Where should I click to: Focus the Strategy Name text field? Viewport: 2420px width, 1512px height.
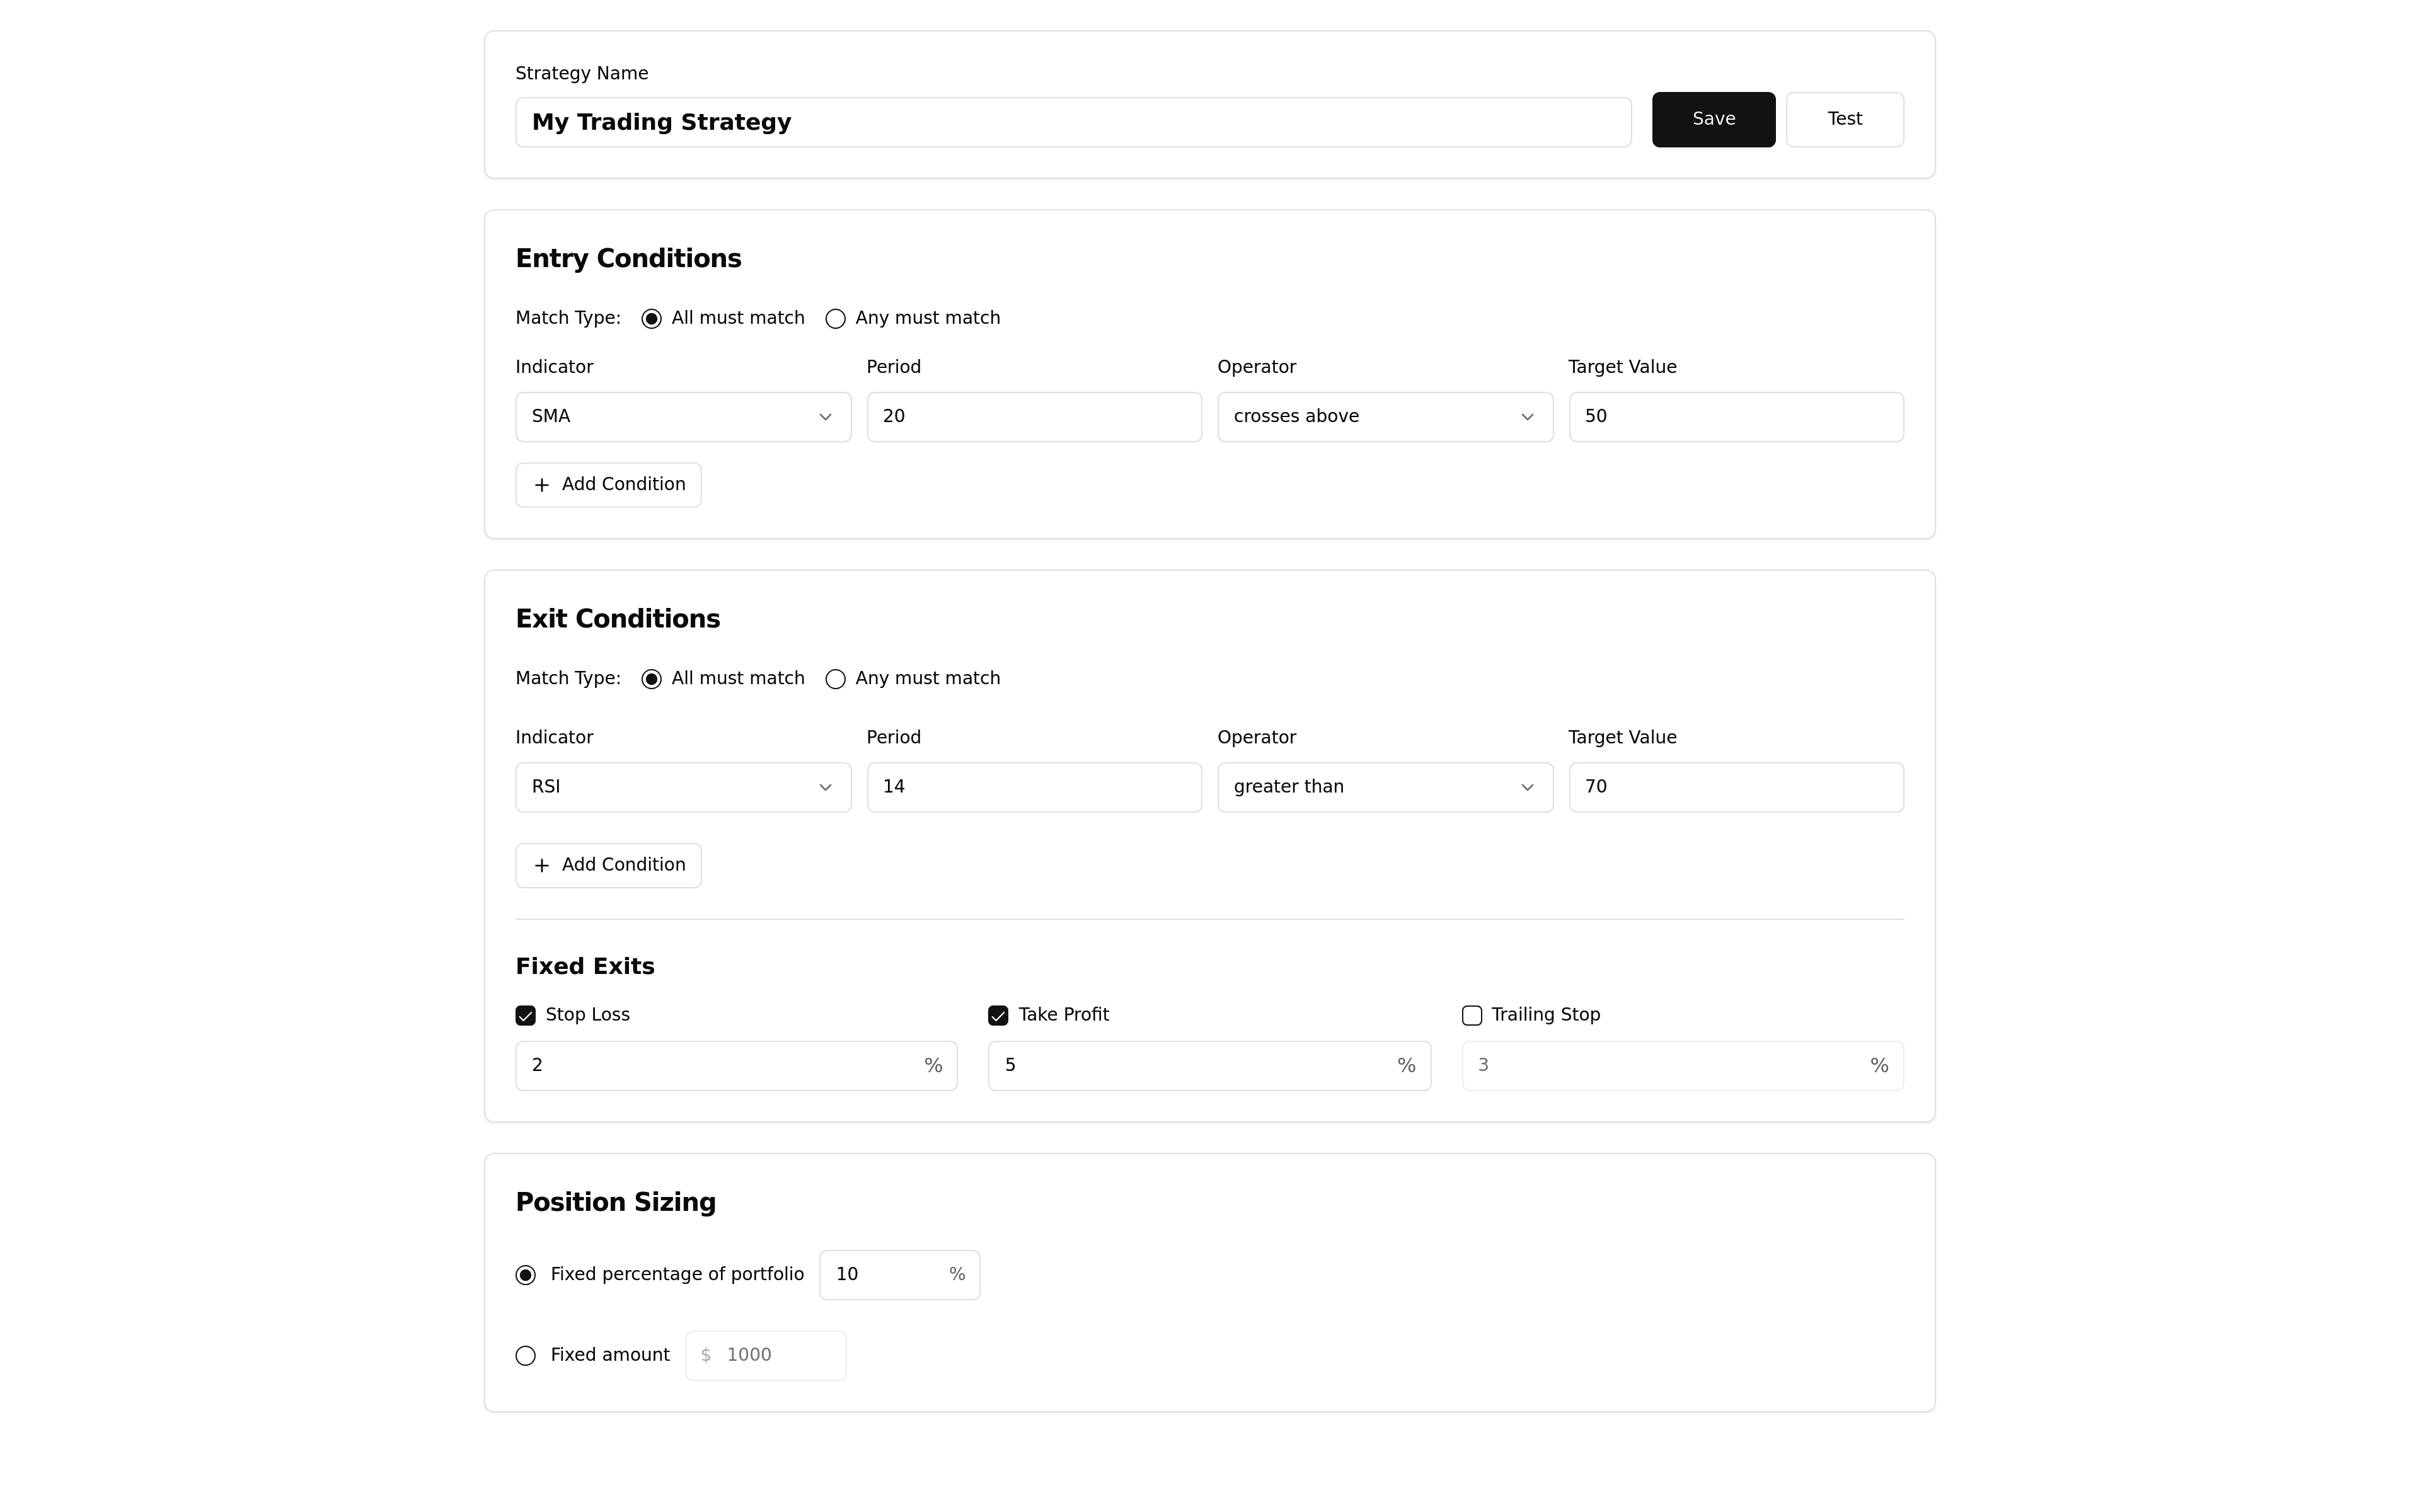click(1072, 122)
